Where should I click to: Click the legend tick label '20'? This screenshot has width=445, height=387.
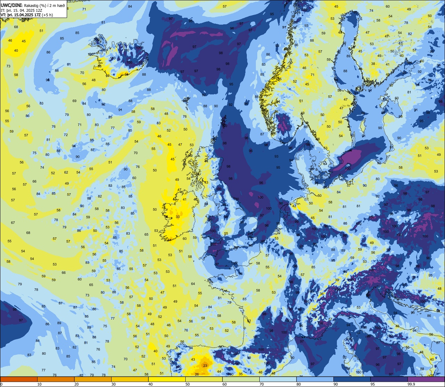point(76,384)
